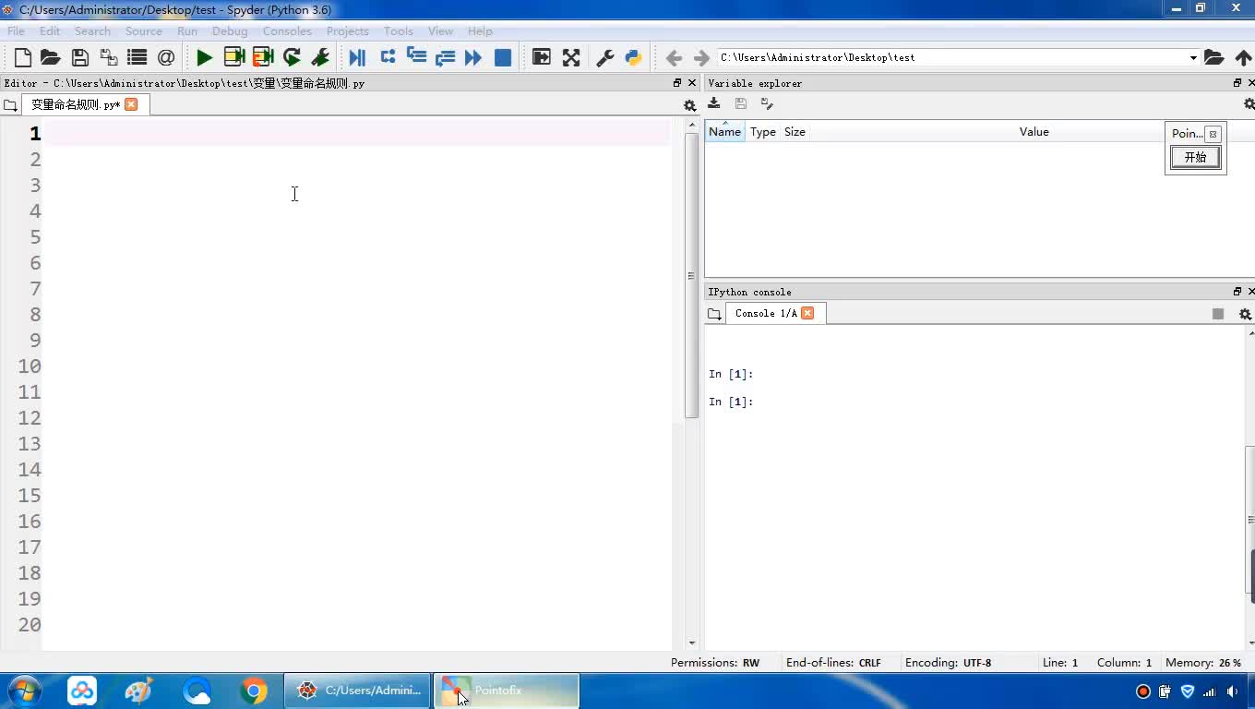Go to the parent directory using up arrow
1255x709 pixels.
point(1243,57)
